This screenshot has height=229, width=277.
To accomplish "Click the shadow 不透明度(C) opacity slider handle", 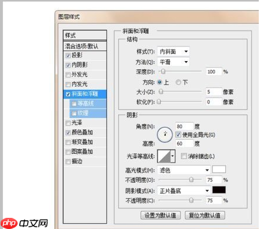I will (191, 200).
